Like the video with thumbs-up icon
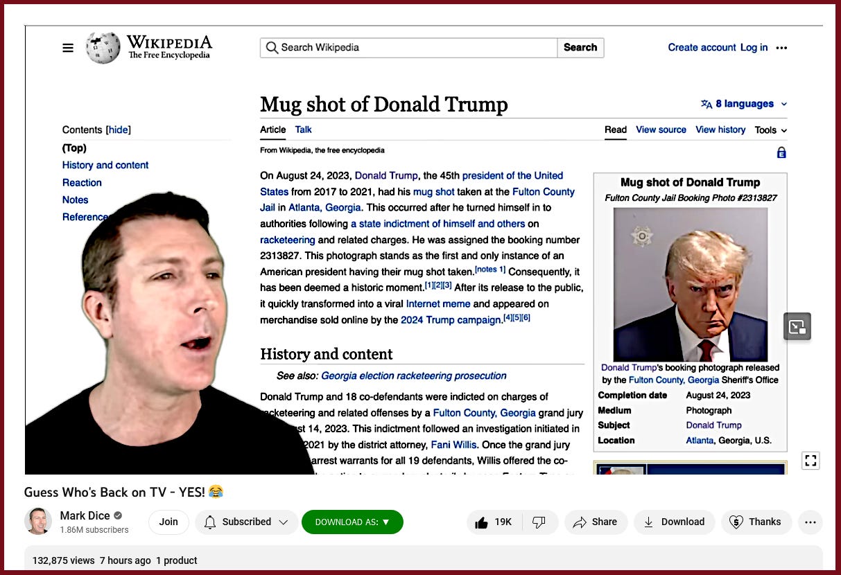This screenshot has width=841, height=575. (481, 522)
